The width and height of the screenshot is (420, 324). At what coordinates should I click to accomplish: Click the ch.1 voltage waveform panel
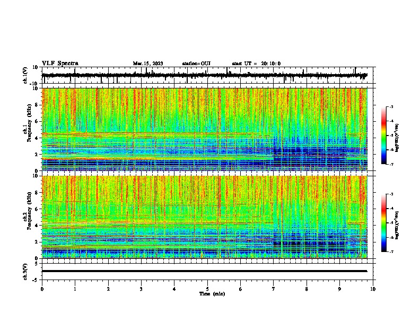coord(208,75)
